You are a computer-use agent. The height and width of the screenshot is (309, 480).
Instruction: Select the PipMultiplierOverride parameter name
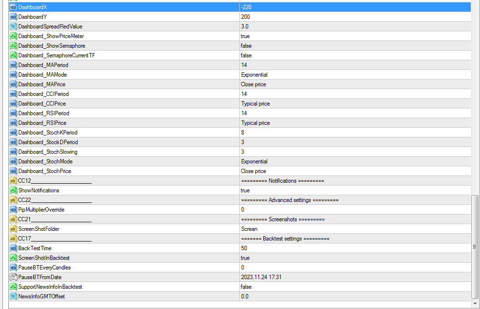click(41, 210)
